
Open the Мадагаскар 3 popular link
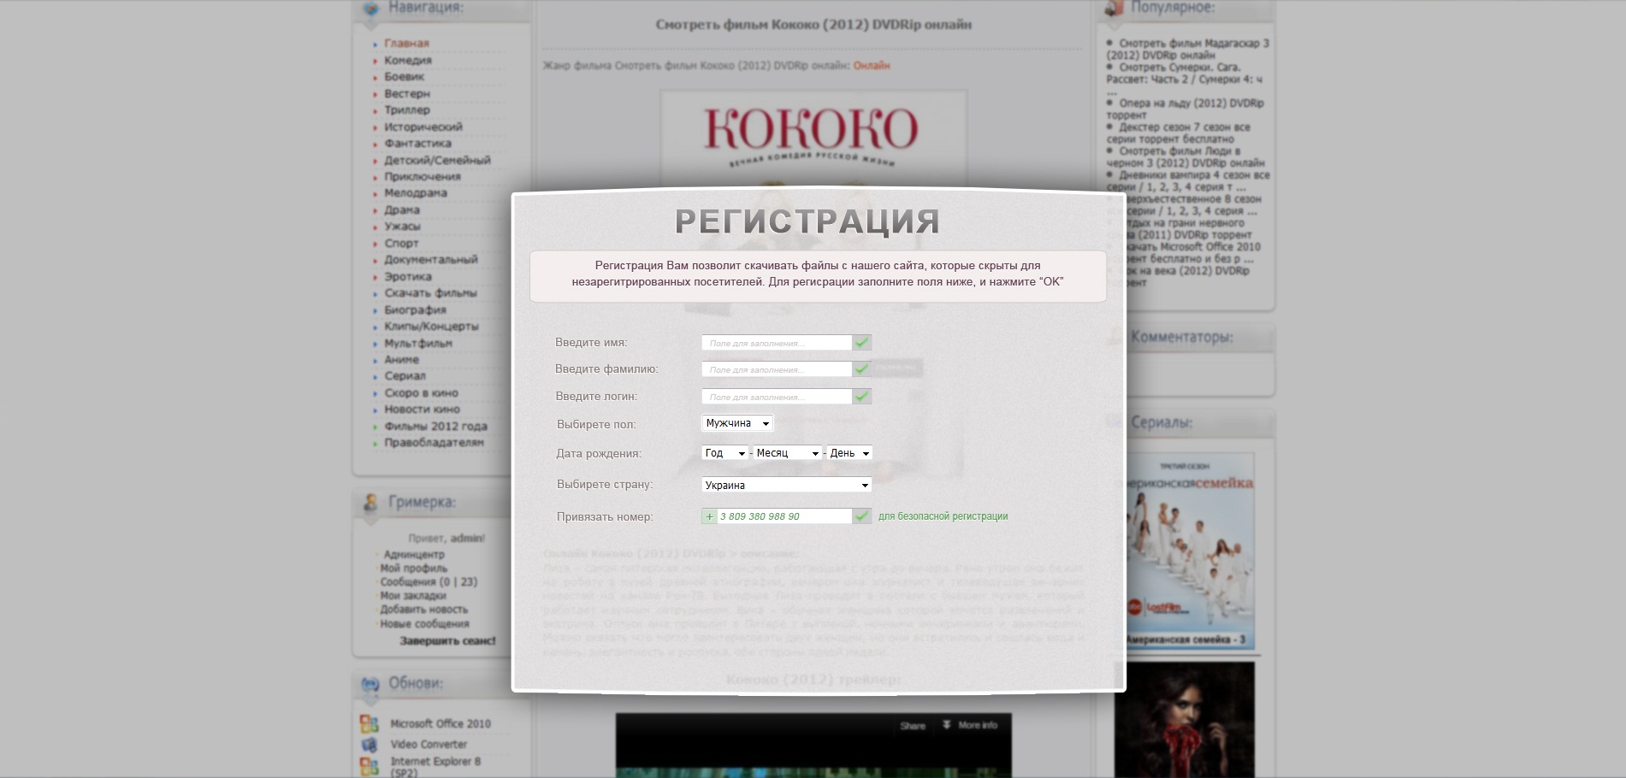point(1187,49)
